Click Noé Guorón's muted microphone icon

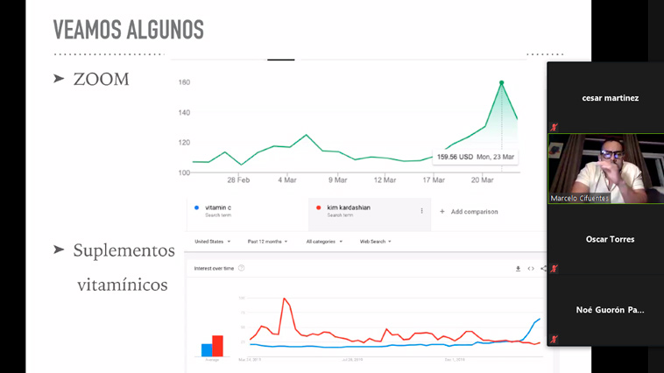[554, 339]
